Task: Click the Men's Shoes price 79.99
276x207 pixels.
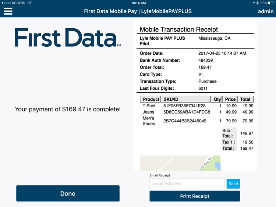Action: pos(231,121)
